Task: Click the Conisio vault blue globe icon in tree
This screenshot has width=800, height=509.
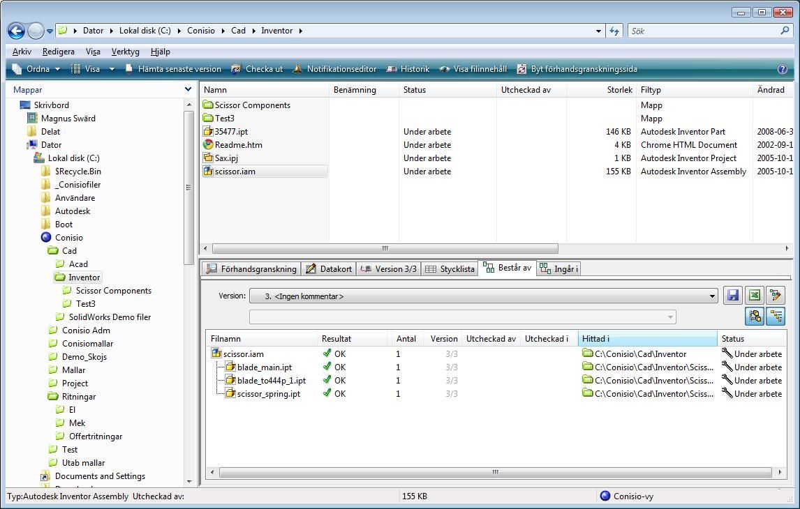Action: tap(47, 238)
